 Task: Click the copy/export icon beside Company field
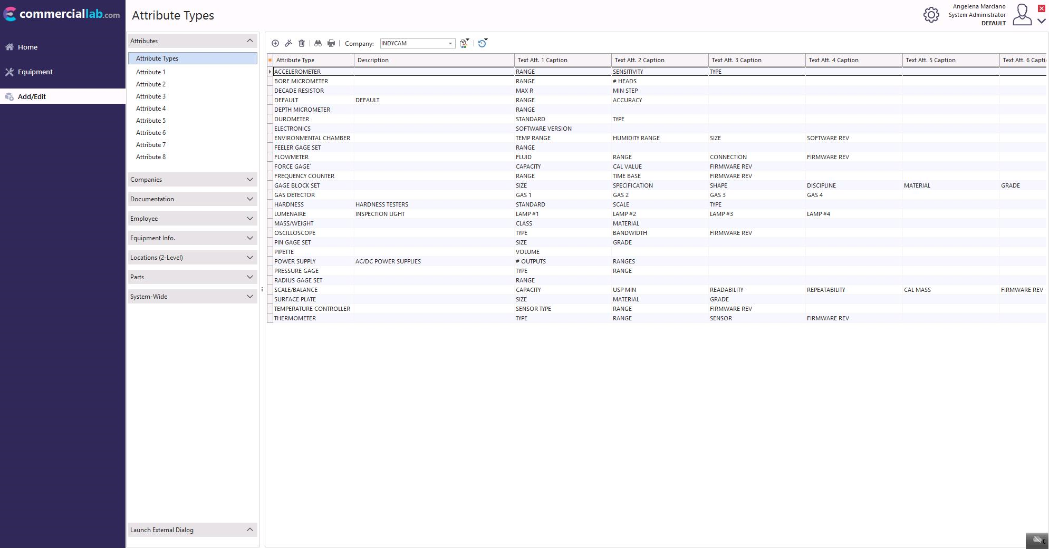(x=464, y=43)
